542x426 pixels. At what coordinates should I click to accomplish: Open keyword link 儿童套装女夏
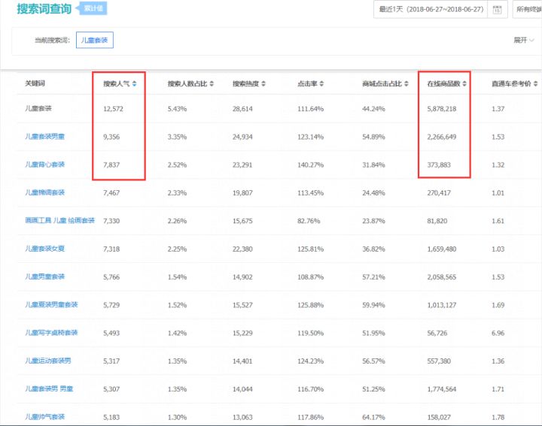click(x=44, y=248)
